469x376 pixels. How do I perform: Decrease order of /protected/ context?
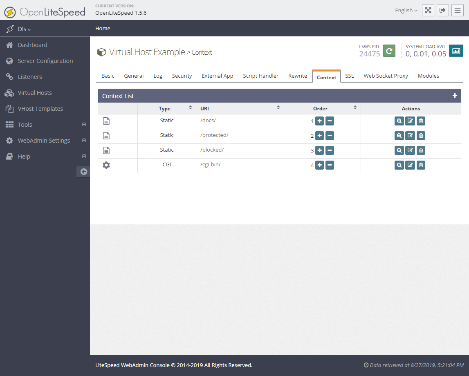[x=330, y=136]
